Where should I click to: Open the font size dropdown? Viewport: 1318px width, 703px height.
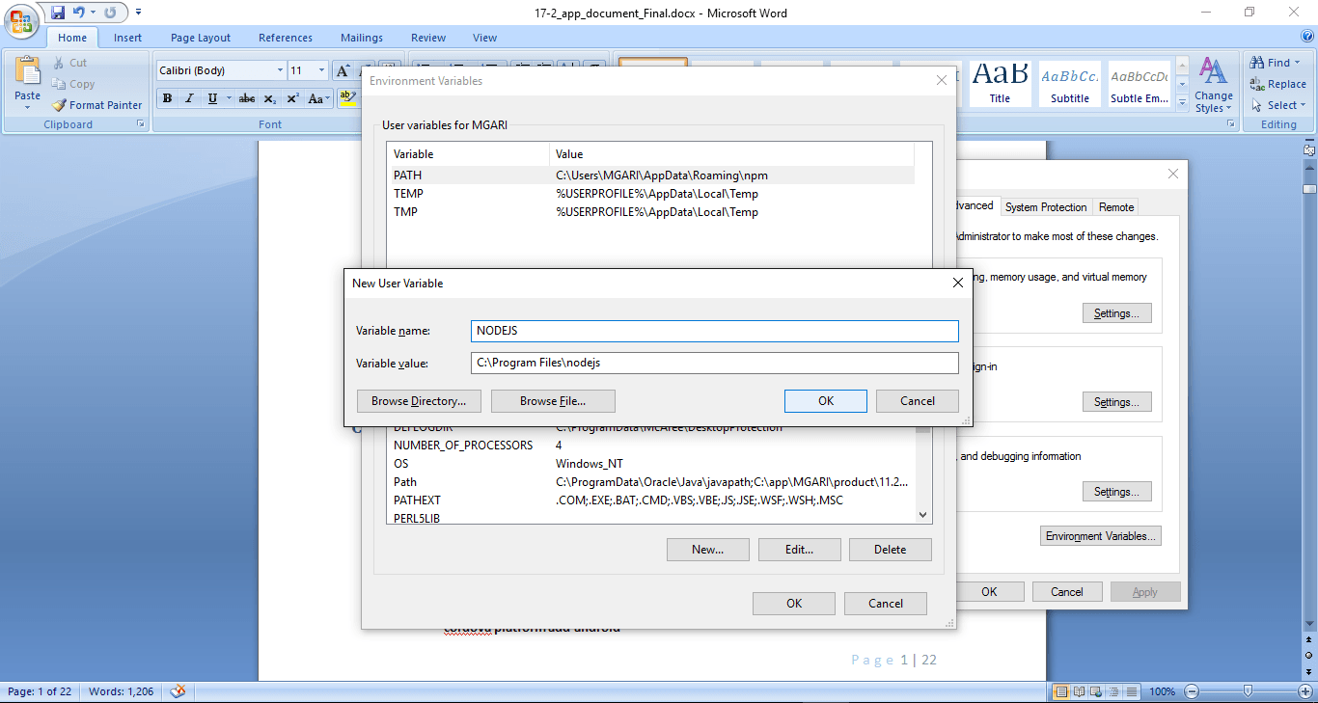point(322,70)
